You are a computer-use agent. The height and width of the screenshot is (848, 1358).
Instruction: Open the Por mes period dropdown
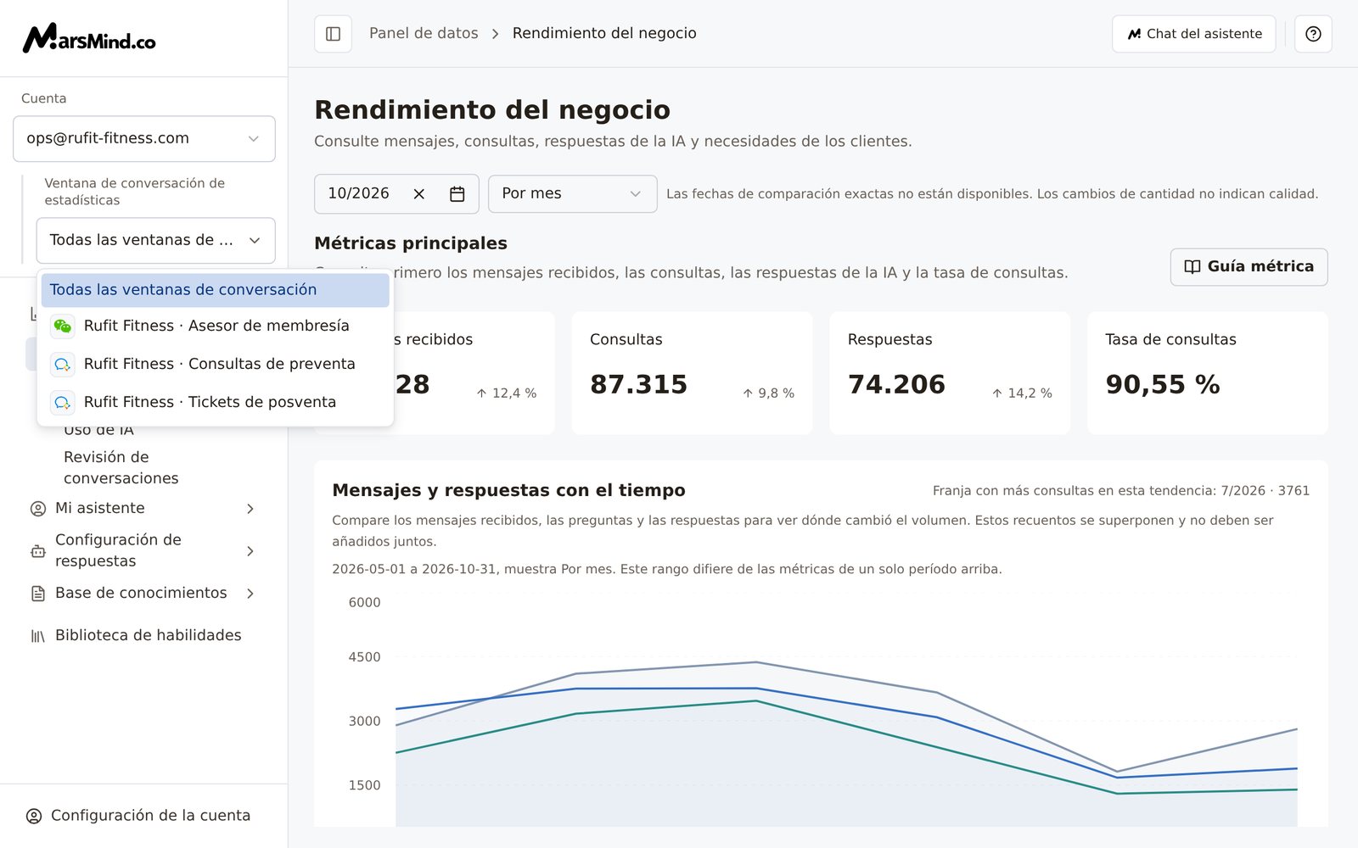click(x=573, y=194)
